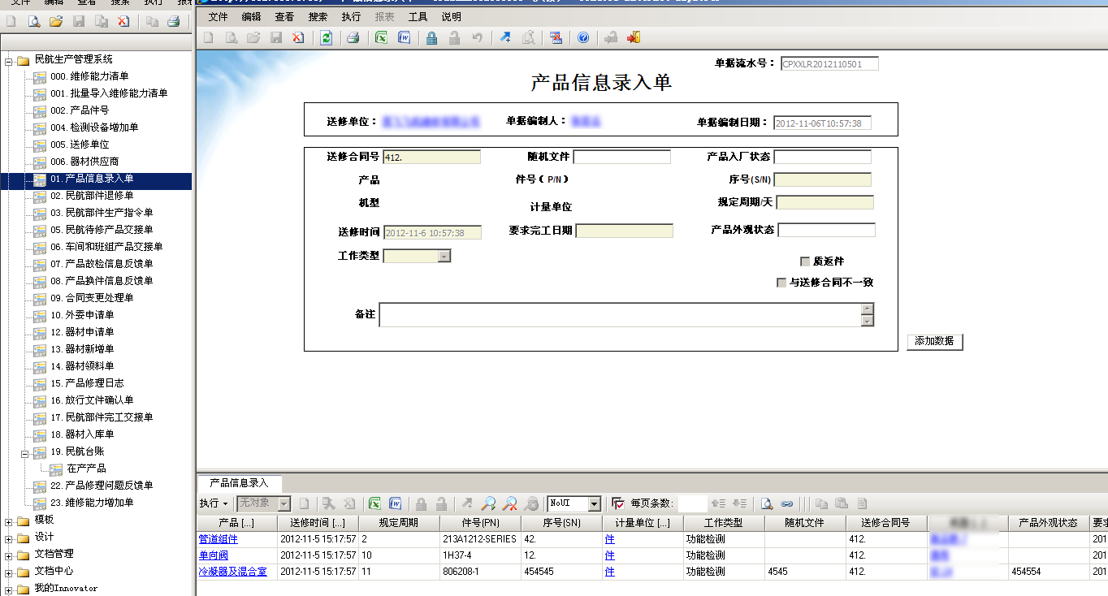Select 15. 产品修理日志 in the tree
This screenshot has height=596, width=1108.
(x=87, y=383)
